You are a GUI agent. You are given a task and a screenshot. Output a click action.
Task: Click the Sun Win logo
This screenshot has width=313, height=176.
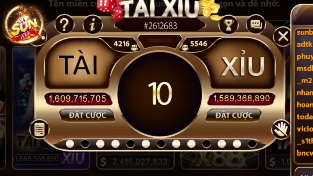pos(24,25)
